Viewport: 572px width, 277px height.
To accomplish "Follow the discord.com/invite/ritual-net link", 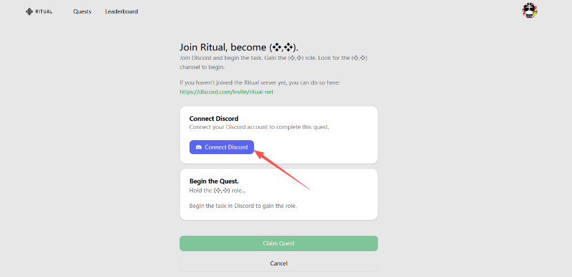I will point(227,92).
